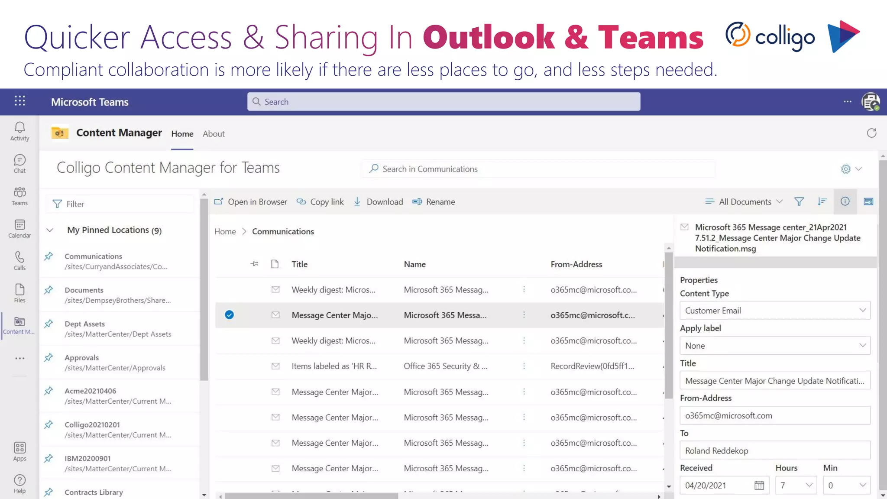Unpin the Dept Assets location
This screenshot has height=499, width=887.
click(49, 324)
